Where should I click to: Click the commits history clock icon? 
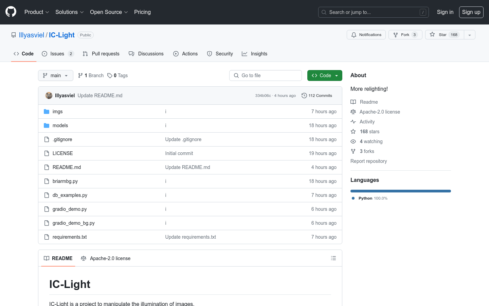coord(304,96)
